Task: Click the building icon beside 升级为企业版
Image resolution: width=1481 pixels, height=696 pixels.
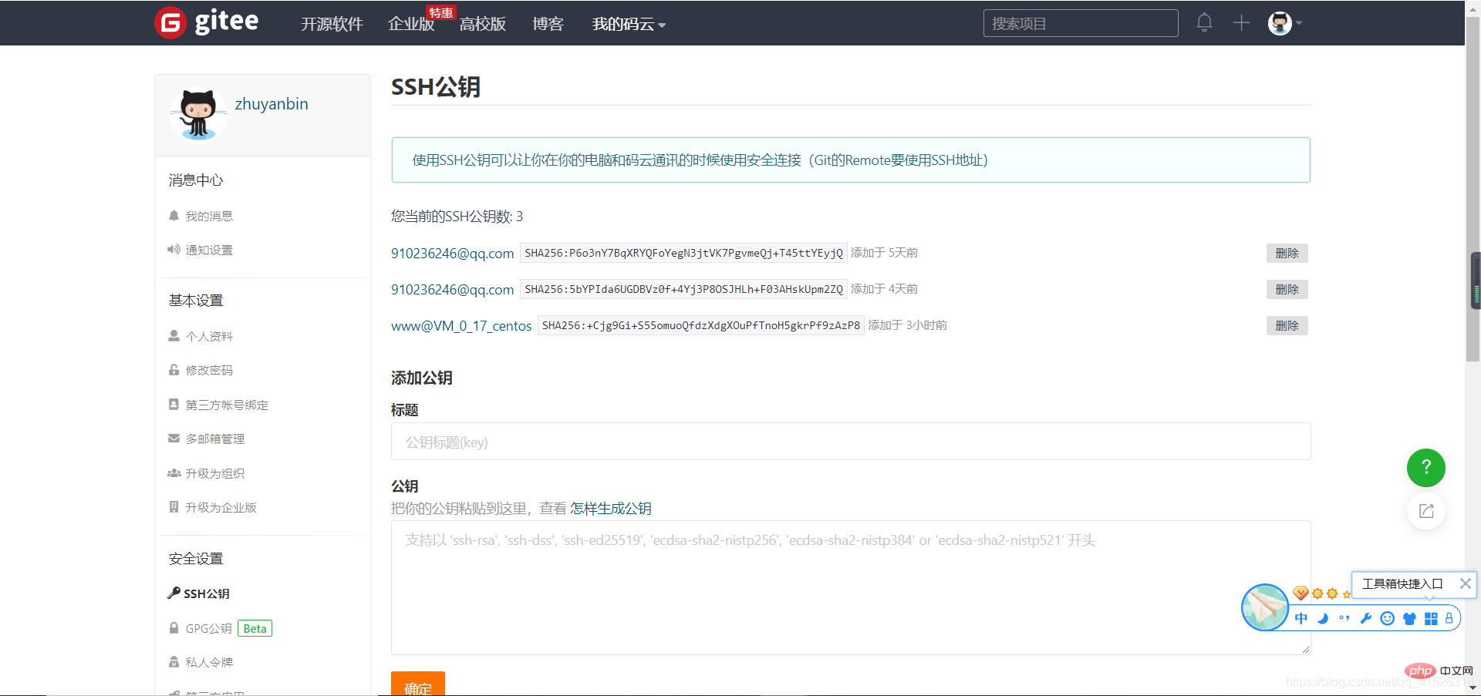Action: [174, 507]
